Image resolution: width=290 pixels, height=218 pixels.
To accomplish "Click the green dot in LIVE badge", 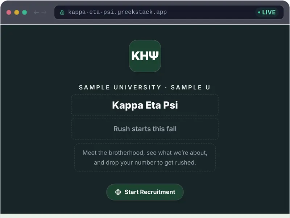I will 259,12.
